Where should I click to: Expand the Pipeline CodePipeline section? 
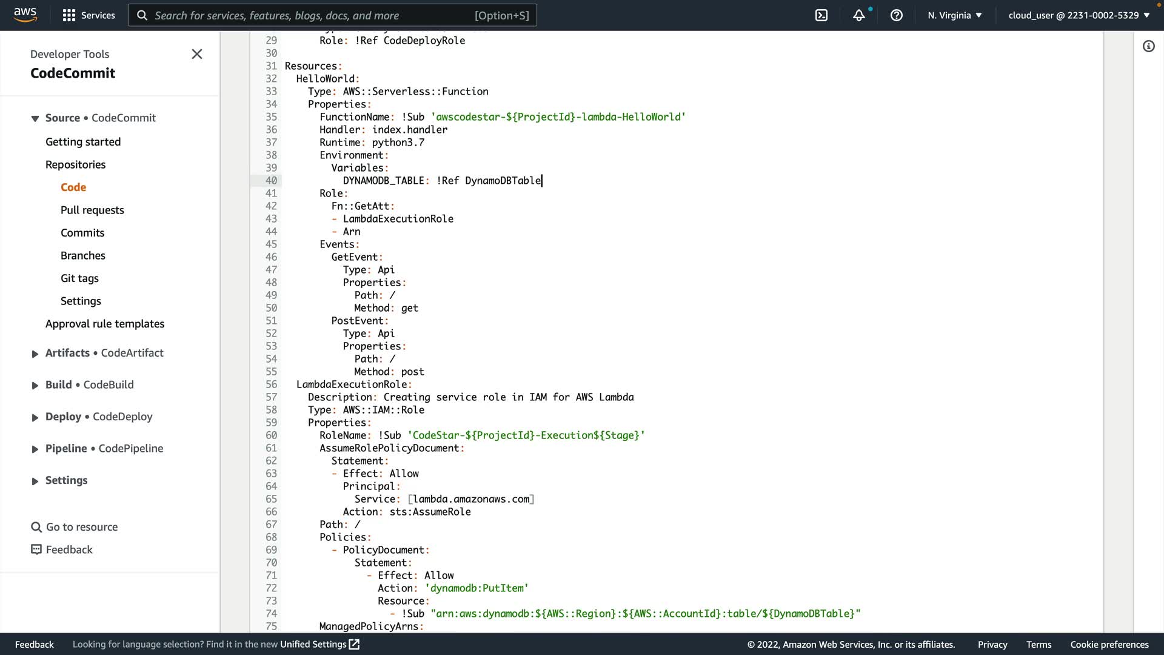[35, 449]
